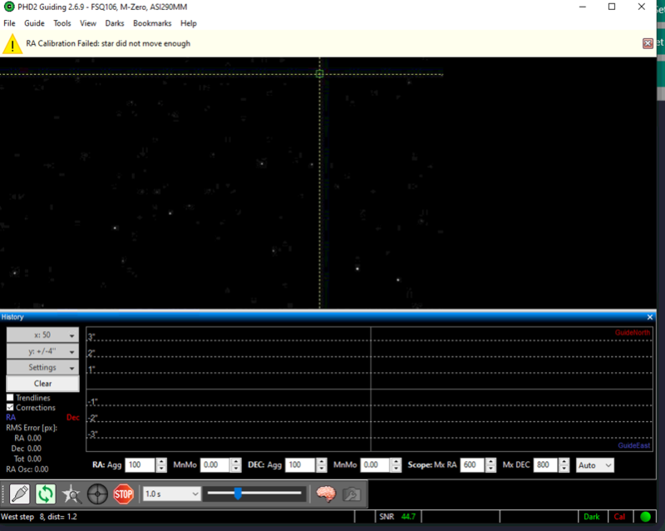Click the Tot 0.00 RMS readout
This screenshot has height=531, width=665.
coord(27,459)
